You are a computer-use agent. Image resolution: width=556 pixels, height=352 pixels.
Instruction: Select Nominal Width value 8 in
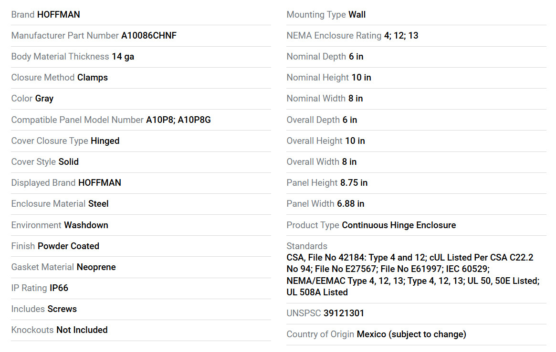[x=356, y=98]
